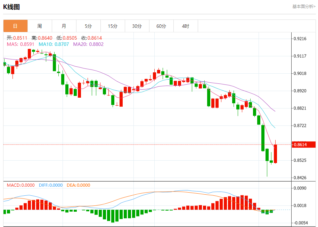Open the 60分 interval tab

coord(162,26)
